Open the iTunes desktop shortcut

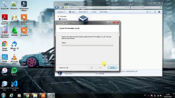[5, 71]
